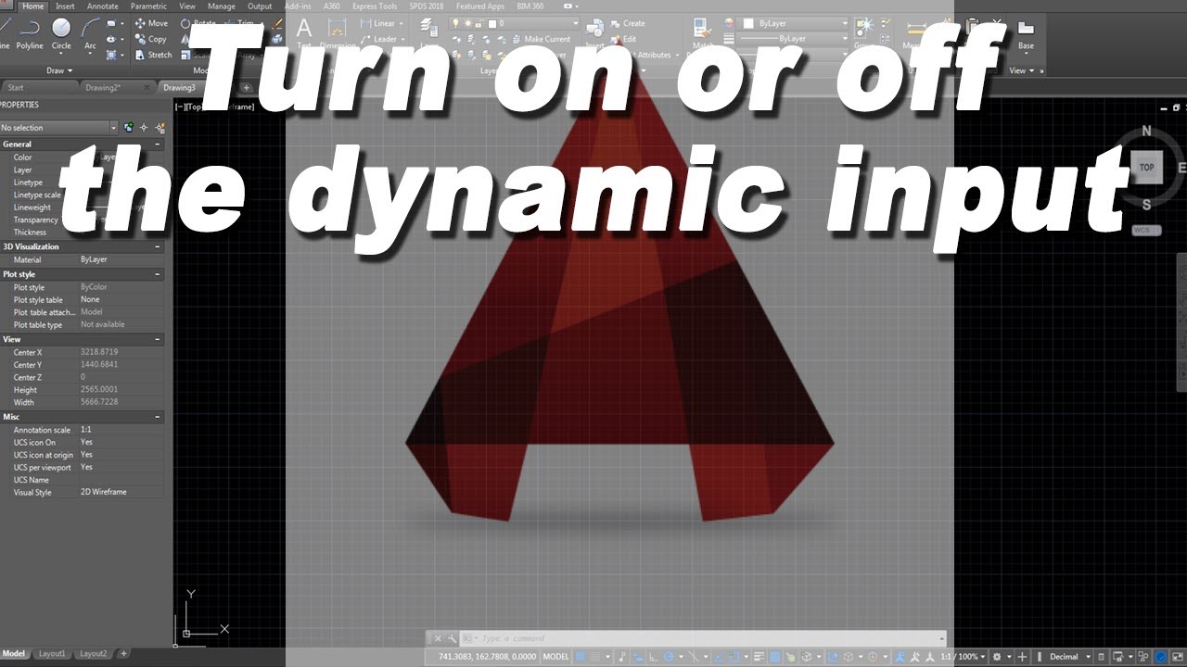Image resolution: width=1187 pixels, height=667 pixels.
Task: Open annotation scale 1:1 / 100% dropdown
Action: click(963, 657)
